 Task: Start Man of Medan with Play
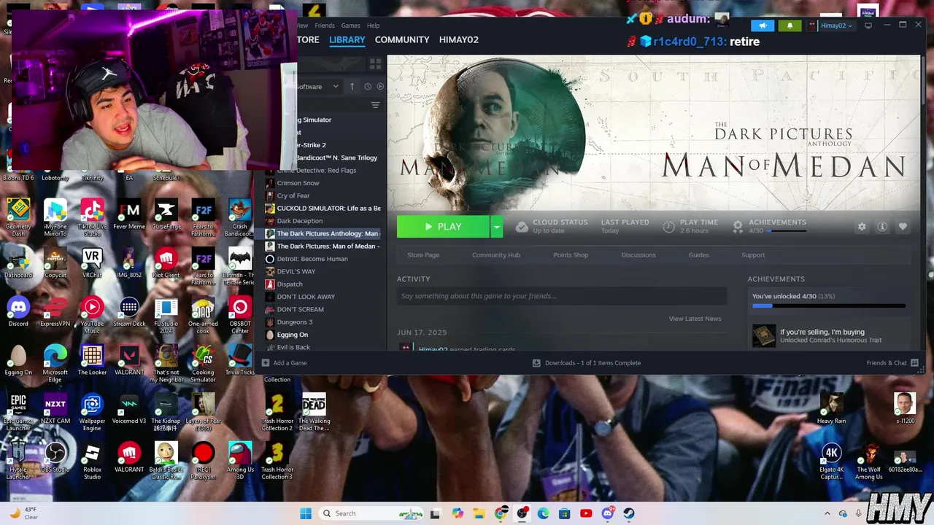[443, 227]
